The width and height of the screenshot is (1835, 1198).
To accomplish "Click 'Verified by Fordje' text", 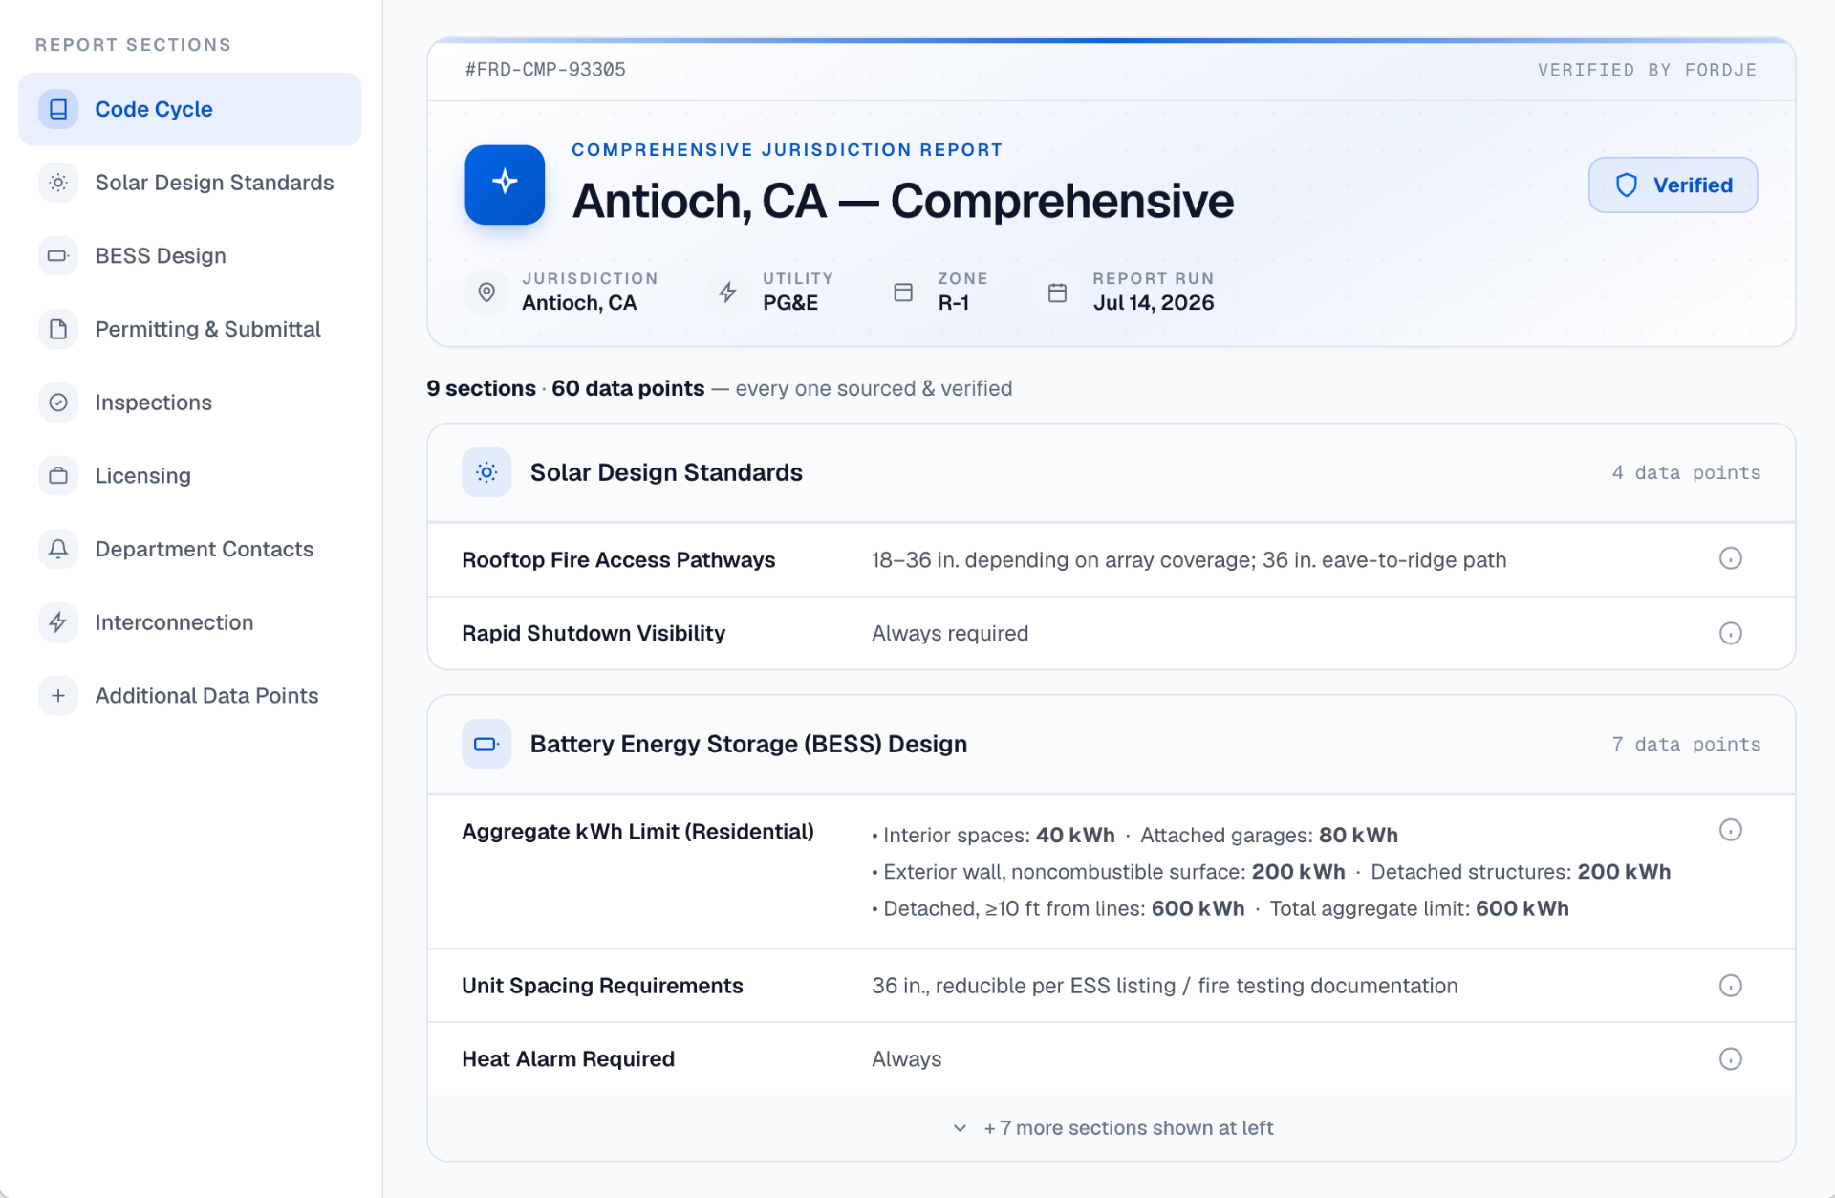I will pos(1647,70).
